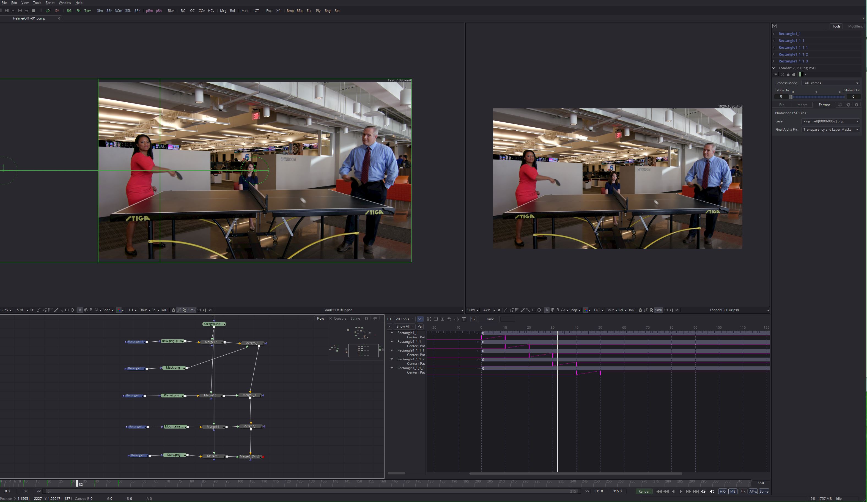Toggle loop playback icon
This screenshot has height=502, width=867.
[703, 491]
